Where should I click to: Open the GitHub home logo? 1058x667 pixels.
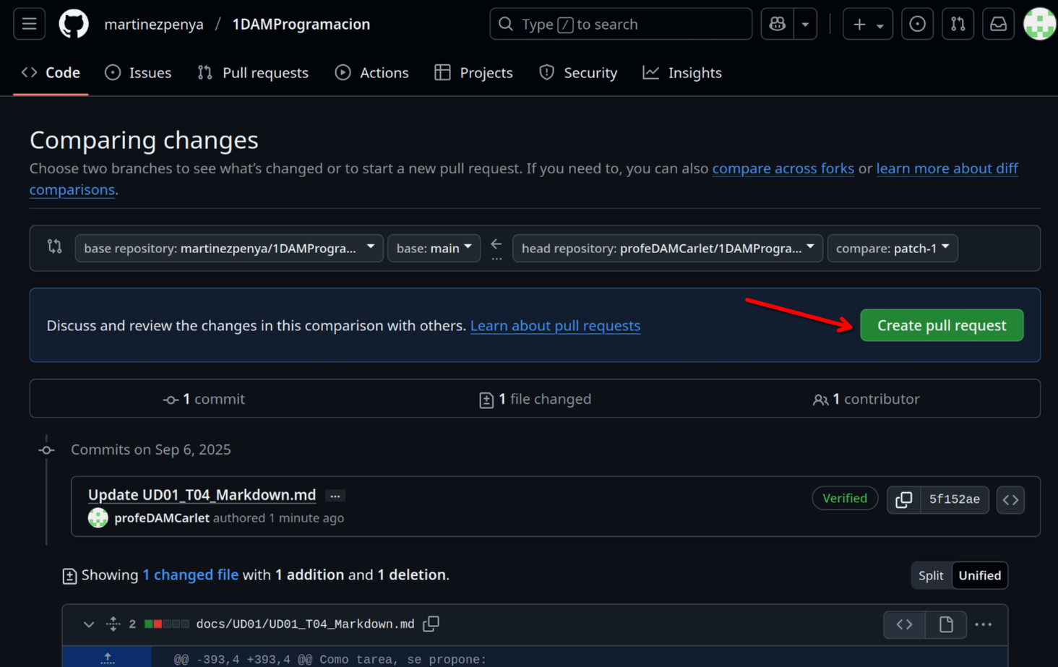(x=73, y=23)
